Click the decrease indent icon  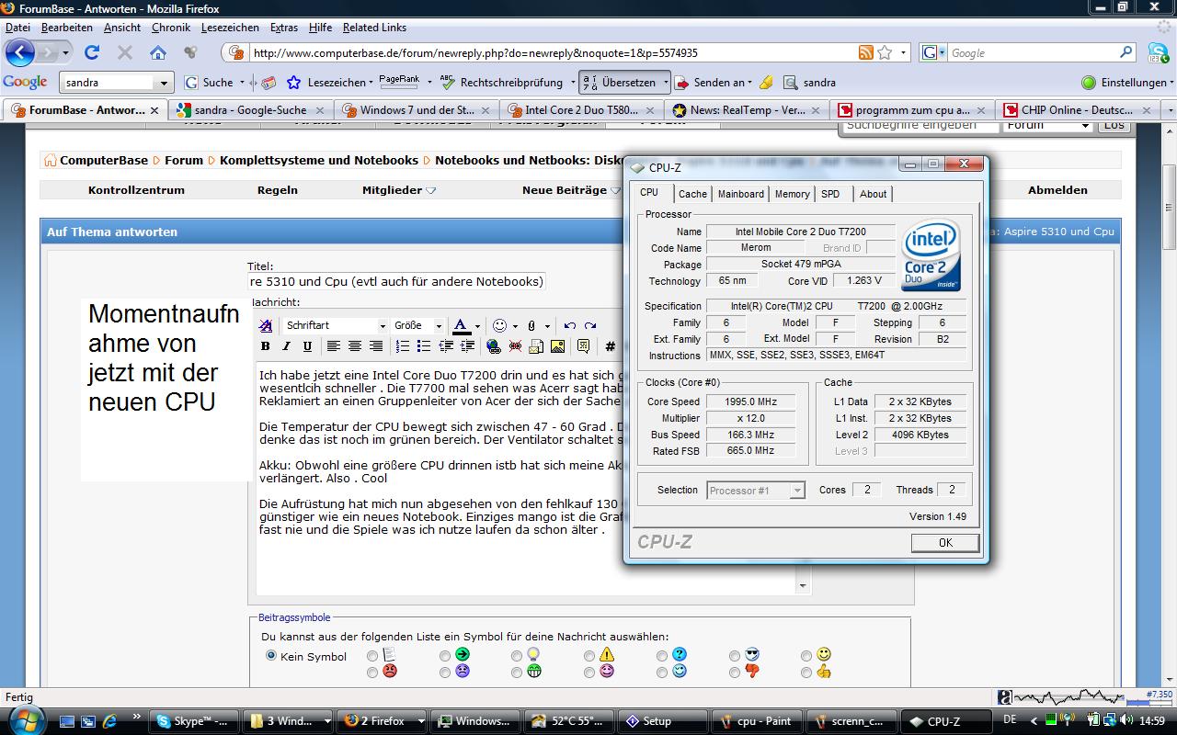click(446, 346)
